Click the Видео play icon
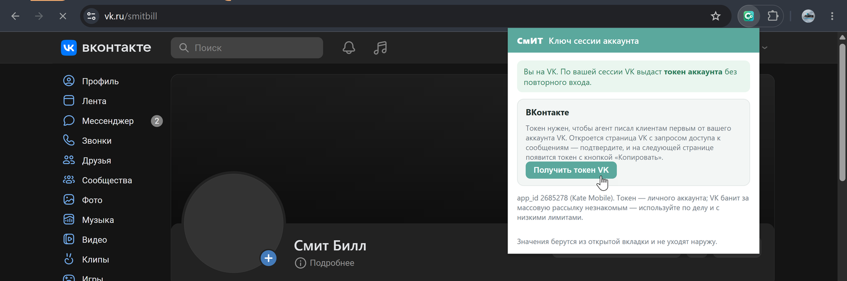The height and width of the screenshot is (281, 847). [x=69, y=239]
